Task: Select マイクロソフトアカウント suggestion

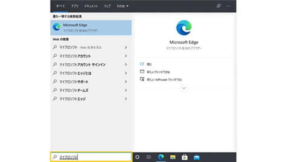Action: click(91, 56)
